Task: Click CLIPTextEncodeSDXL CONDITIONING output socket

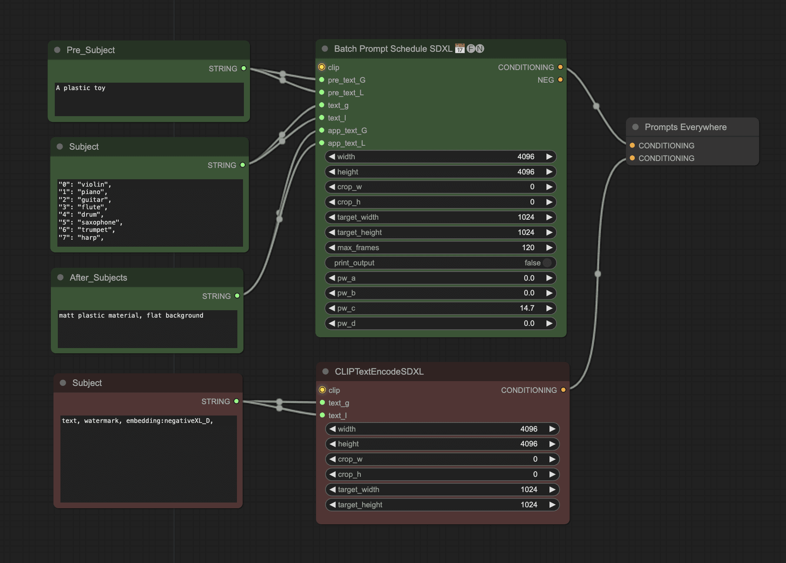Action: point(563,390)
